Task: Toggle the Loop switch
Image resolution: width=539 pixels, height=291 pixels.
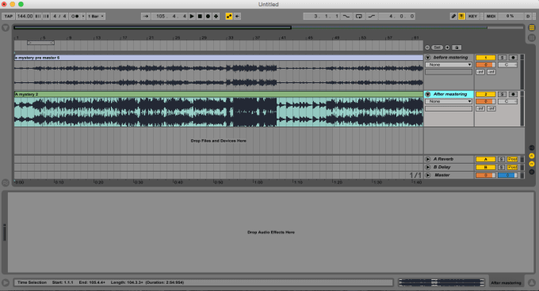Action: click(x=359, y=16)
